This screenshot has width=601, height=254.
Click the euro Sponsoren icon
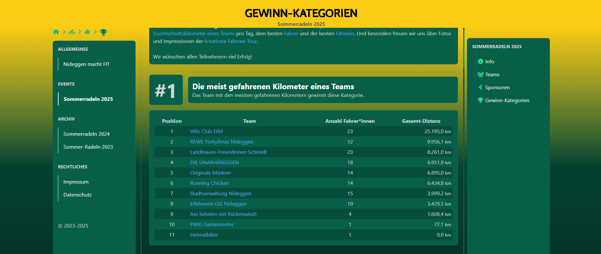(x=480, y=87)
